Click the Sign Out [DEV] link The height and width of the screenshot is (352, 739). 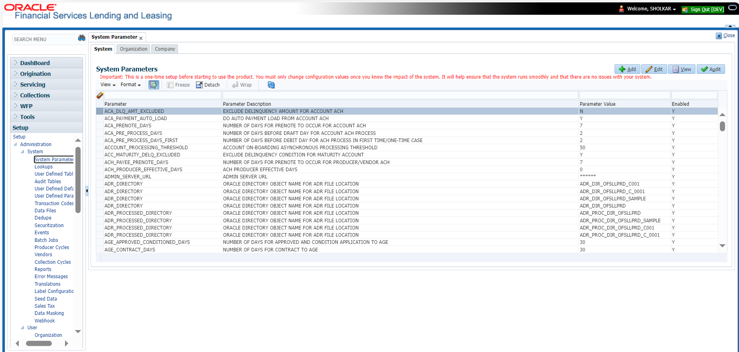(703, 9)
